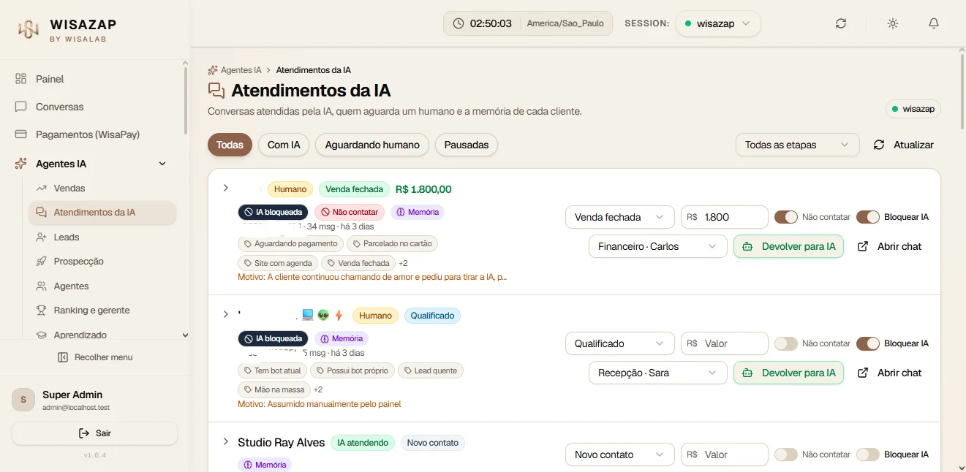Click Recolher menu button
Screen dimensions: 966x472
[x=95, y=357]
